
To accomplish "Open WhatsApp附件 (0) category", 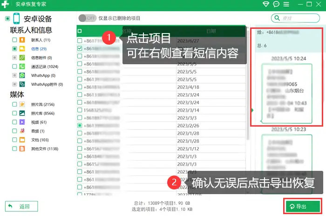I will point(47,84).
